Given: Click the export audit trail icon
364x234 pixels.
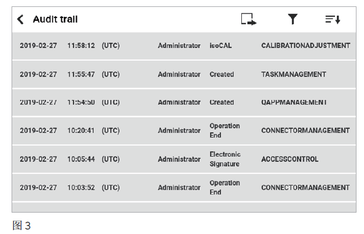Looking at the screenshot, I should click(249, 19).
